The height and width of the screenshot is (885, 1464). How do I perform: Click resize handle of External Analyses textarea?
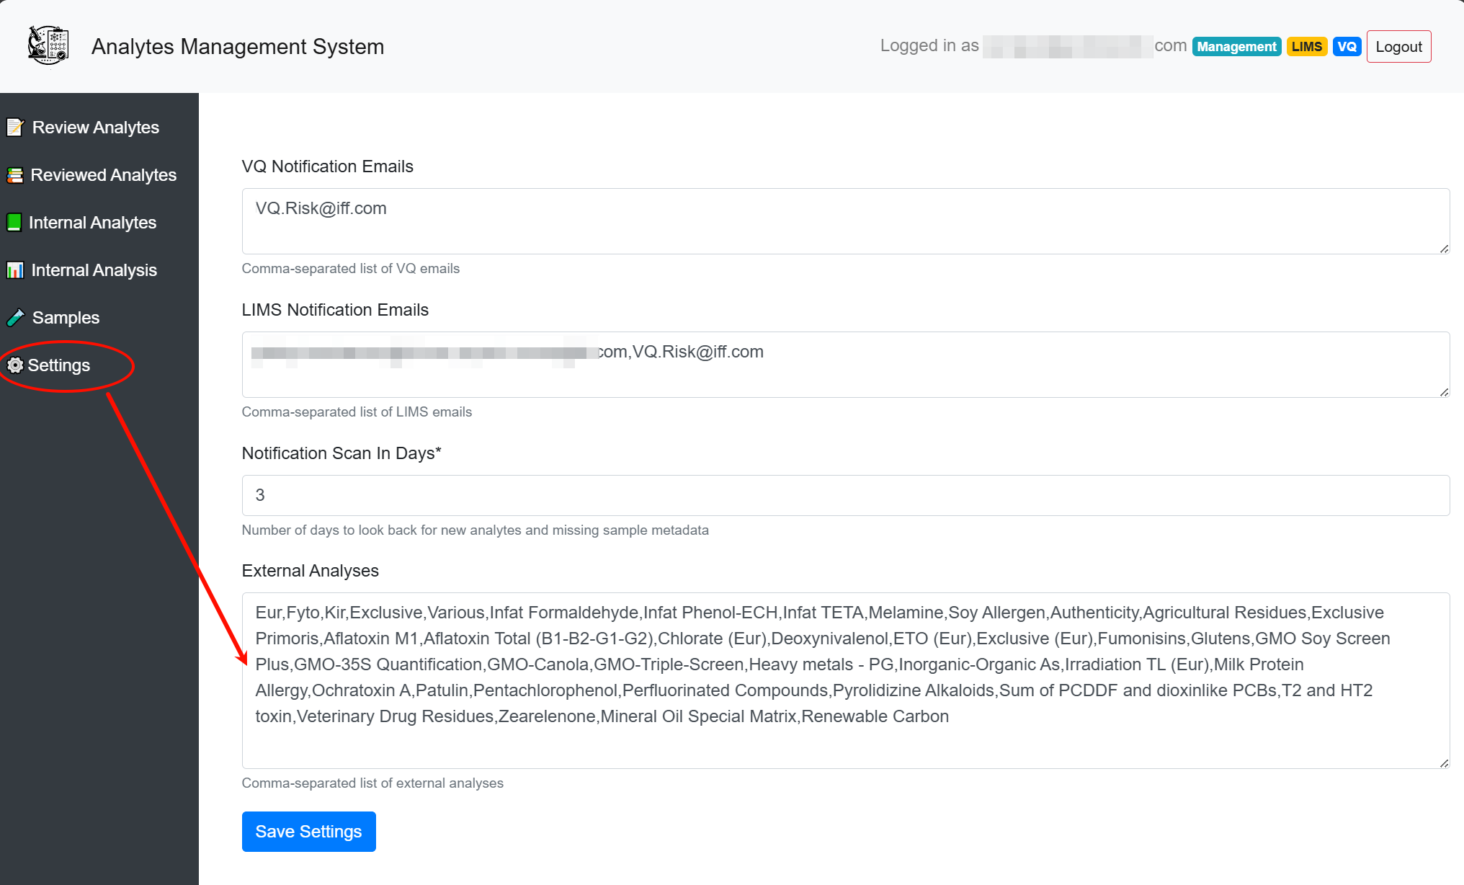pyautogui.click(x=1444, y=763)
